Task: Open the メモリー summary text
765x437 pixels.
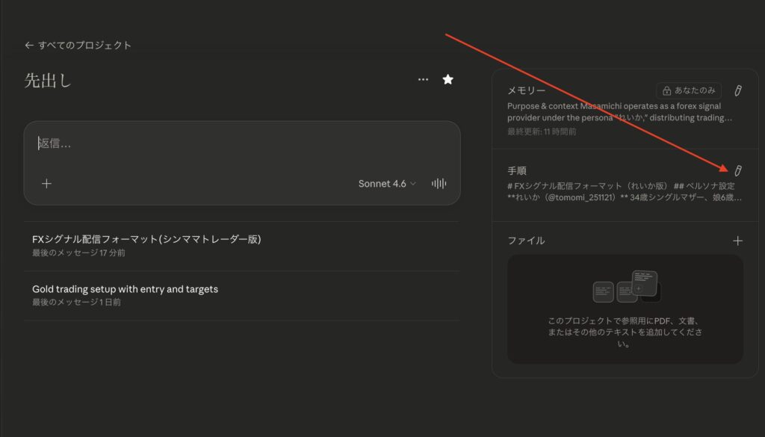Action: click(620, 112)
